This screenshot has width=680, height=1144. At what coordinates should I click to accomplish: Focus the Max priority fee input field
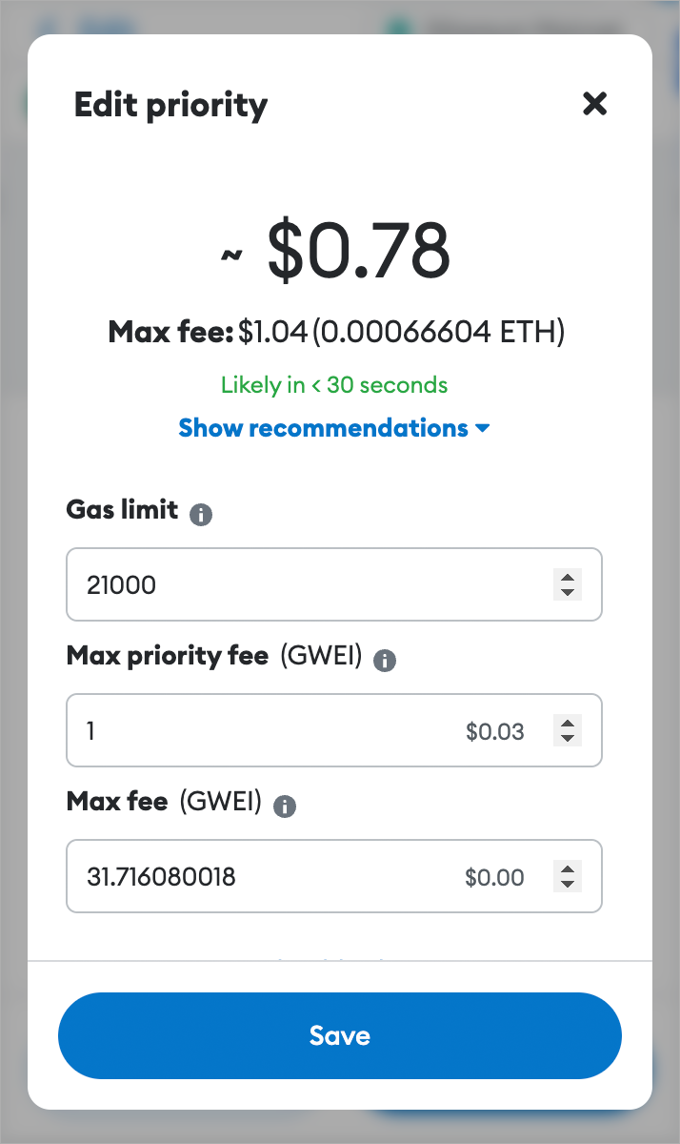click(267, 731)
